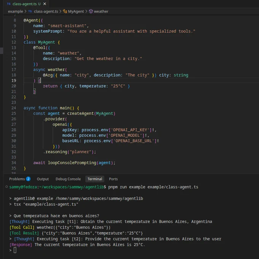
Task: Click the TypeScript file icon in tab
Action: coord(9,4)
